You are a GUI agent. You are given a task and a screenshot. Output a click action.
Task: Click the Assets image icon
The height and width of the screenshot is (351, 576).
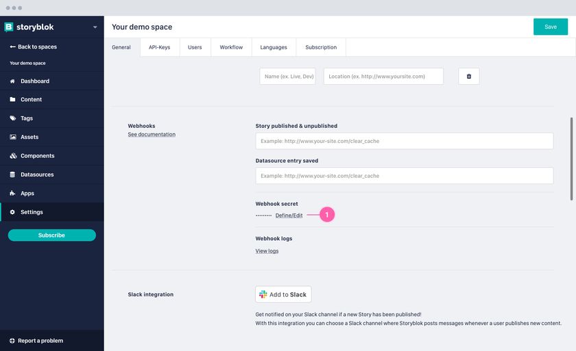click(13, 137)
